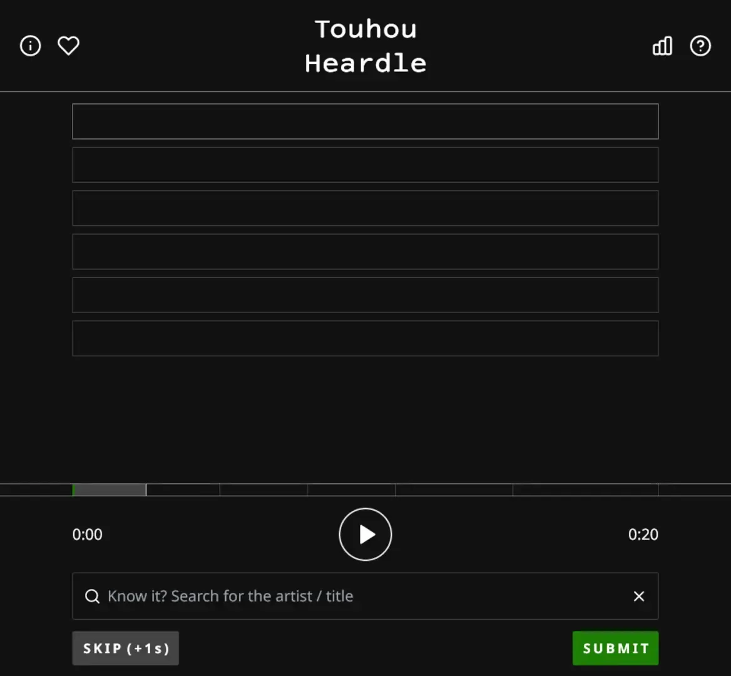Play the song clip
The image size is (731, 676).
coord(365,535)
